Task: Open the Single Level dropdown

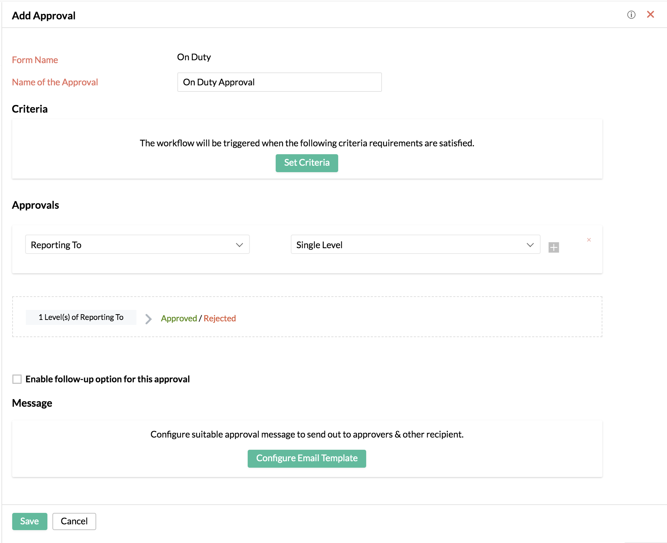Action: click(x=415, y=245)
